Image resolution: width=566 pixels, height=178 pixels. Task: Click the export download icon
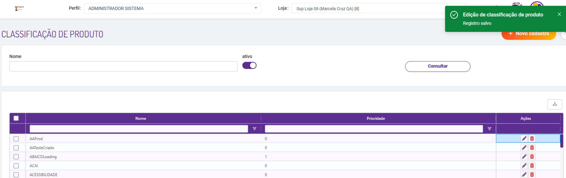point(555,104)
